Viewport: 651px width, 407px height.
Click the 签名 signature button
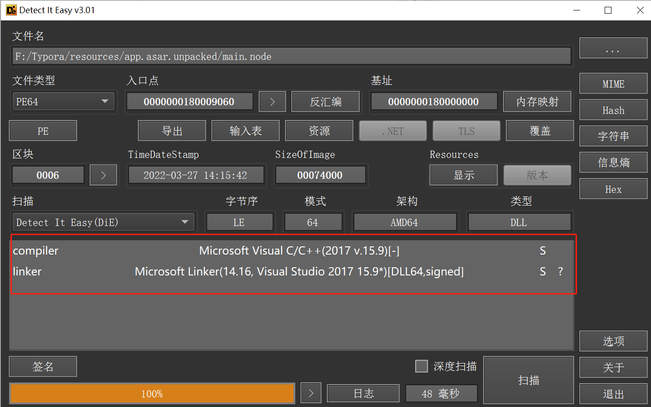pyautogui.click(x=43, y=367)
